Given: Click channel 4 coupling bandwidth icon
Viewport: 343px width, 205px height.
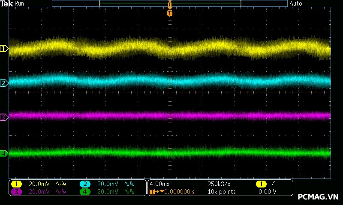Looking at the screenshot, I should coord(129,192).
